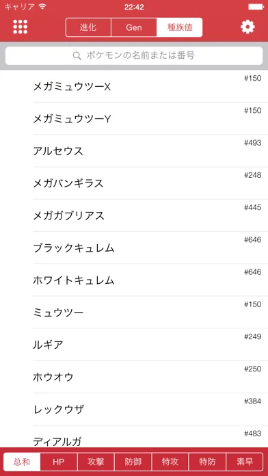
Task: Sort list by 攻撃 stat
Action: click(96, 462)
